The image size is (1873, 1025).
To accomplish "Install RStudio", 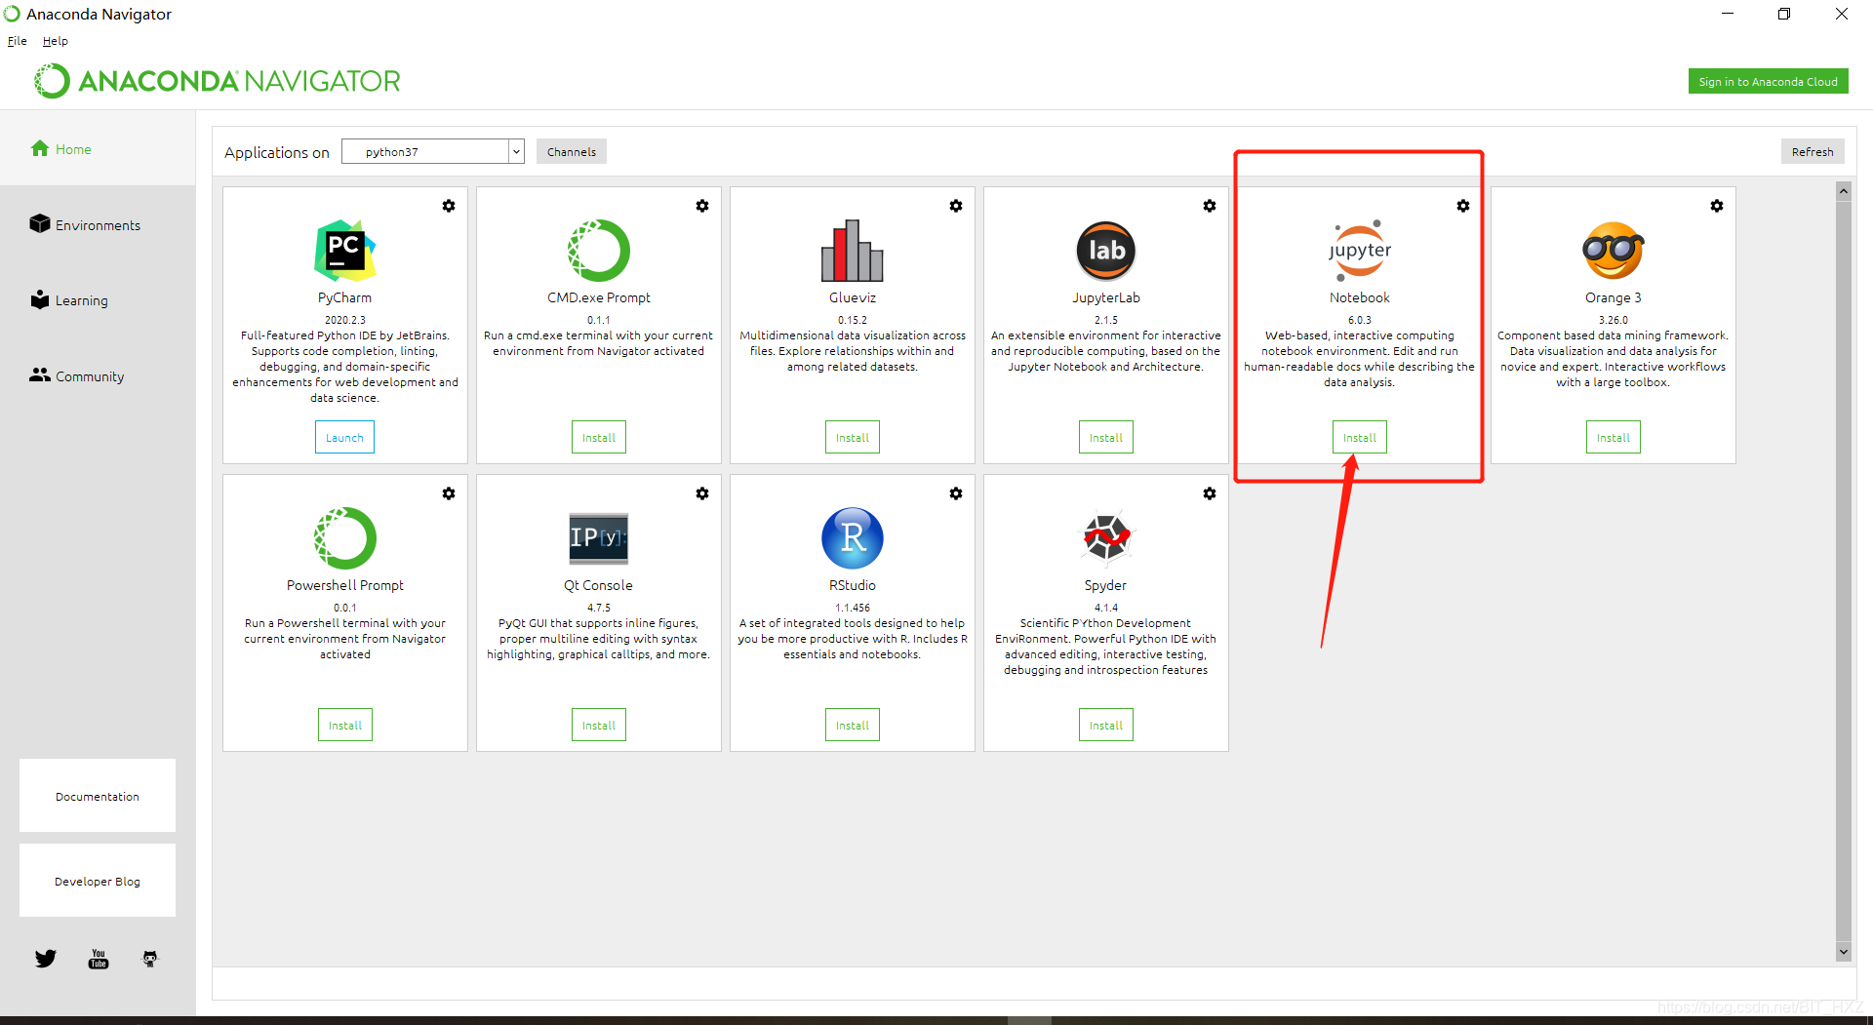I will tap(853, 726).
